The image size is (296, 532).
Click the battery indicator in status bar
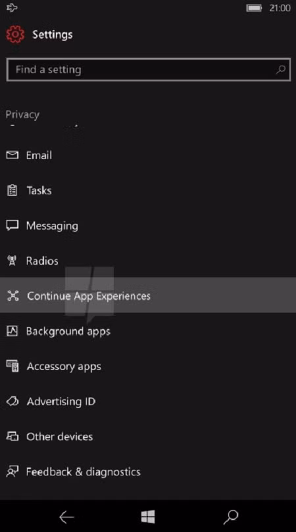tap(254, 8)
